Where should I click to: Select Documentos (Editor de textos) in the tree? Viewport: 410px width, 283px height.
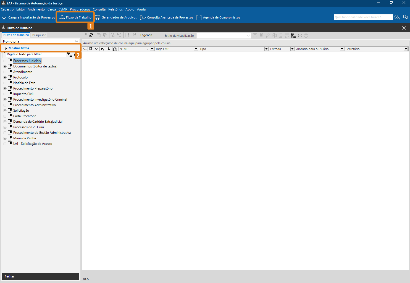[x=35, y=66]
